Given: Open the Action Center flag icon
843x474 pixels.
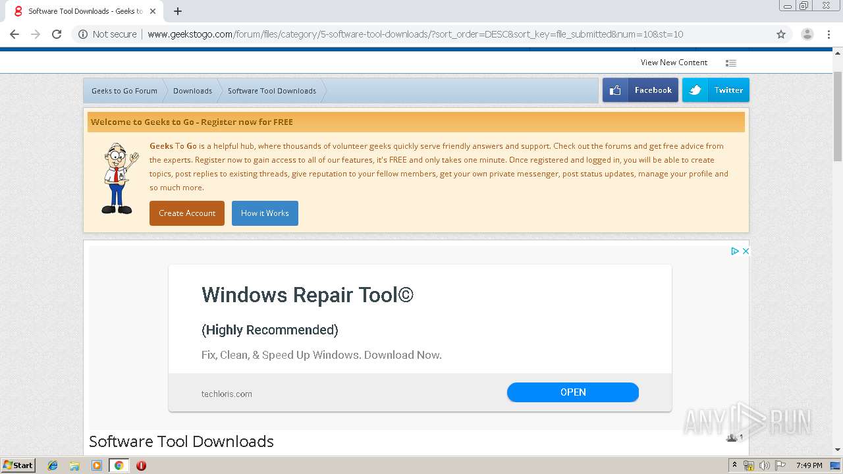Looking at the screenshot, I should [x=780, y=465].
